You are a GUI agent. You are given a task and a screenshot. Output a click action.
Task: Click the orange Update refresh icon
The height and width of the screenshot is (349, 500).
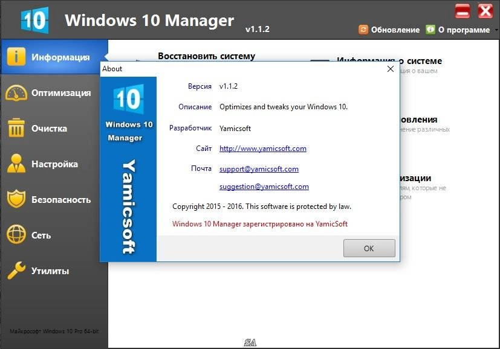(x=363, y=30)
